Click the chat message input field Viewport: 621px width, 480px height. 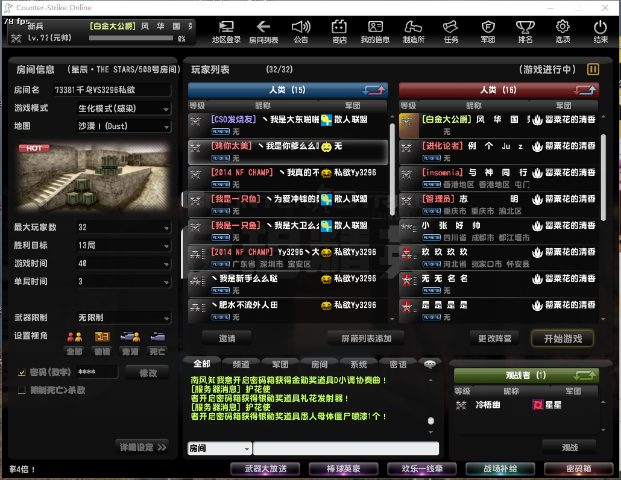coord(345,448)
